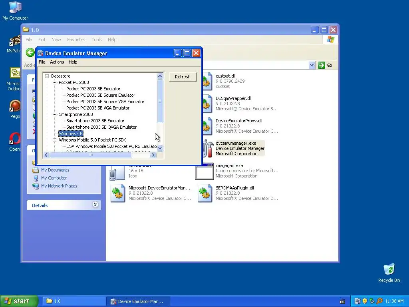Click tree scroll right arrow
Image resolution: width=409 pixels, height=307 pixels.
[x=153, y=155]
